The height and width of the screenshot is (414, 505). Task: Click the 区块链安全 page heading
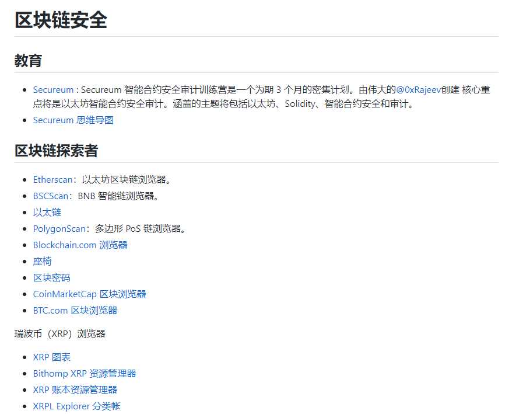(x=61, y=20)
